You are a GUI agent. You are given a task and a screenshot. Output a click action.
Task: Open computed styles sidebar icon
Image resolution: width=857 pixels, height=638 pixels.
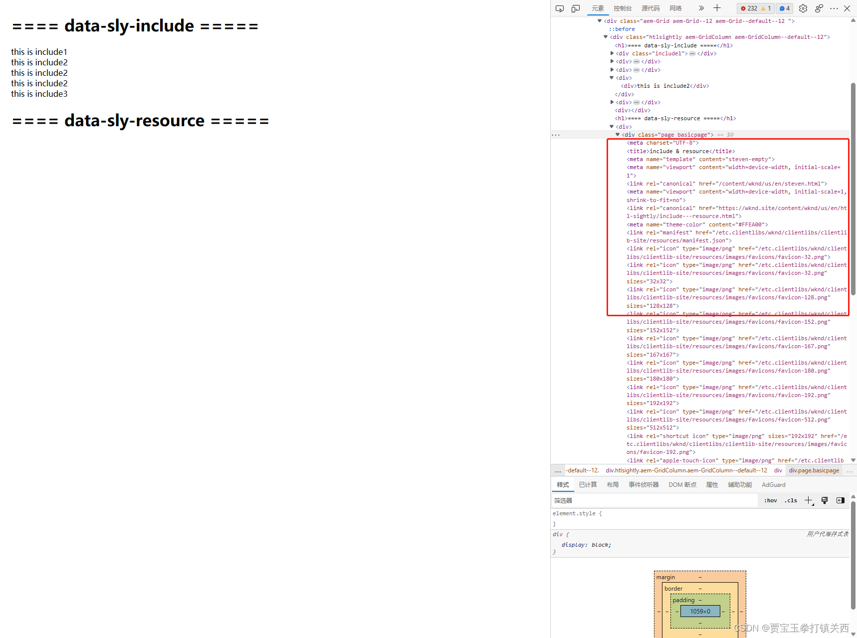[x=840, y=500]
